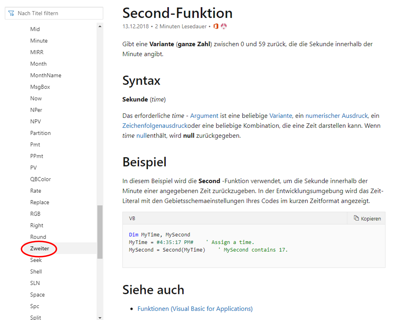Open the Partition function page
Viewport: 399px width, 320px height.
(40, 133)
